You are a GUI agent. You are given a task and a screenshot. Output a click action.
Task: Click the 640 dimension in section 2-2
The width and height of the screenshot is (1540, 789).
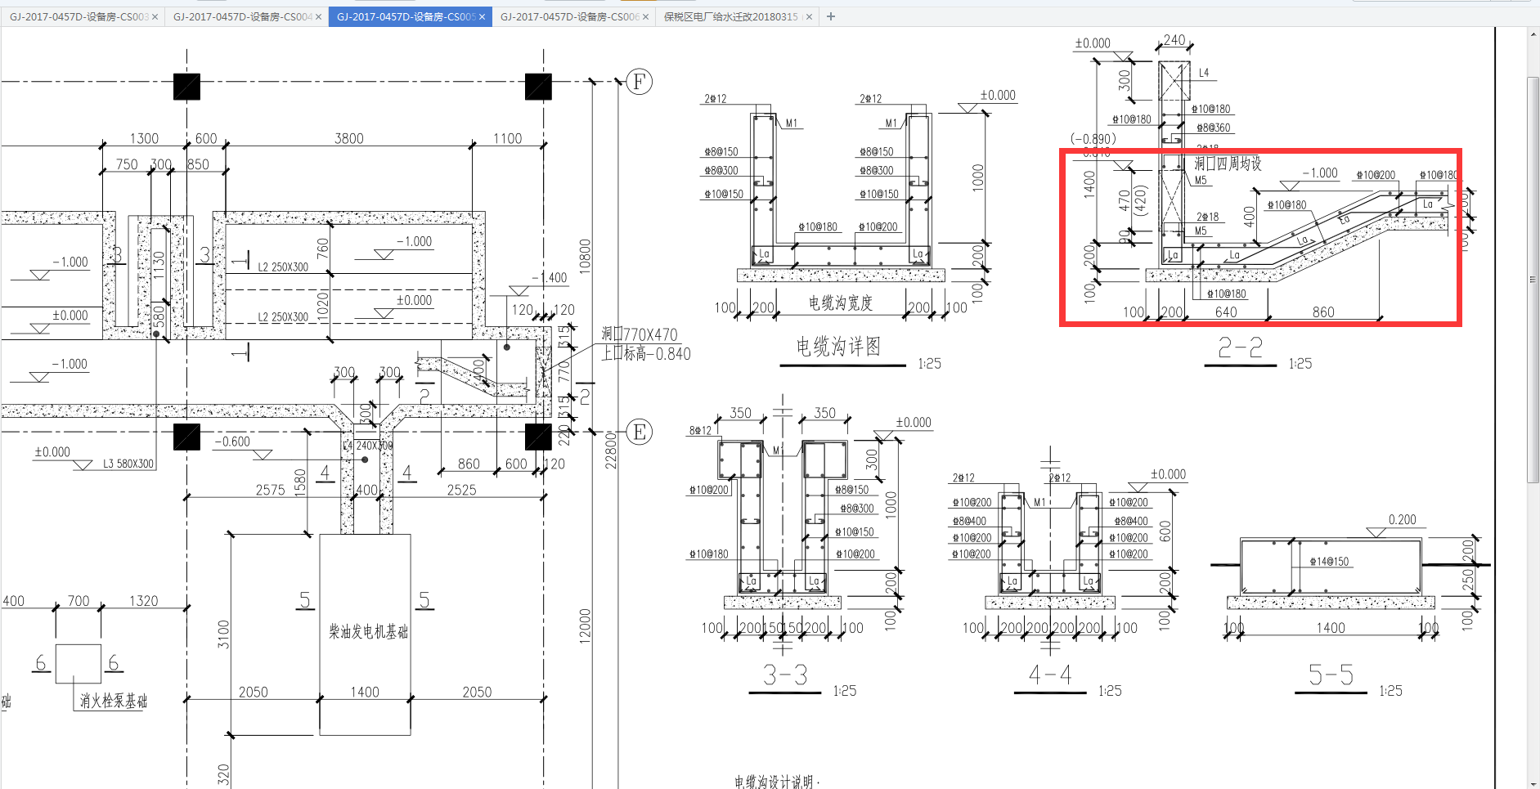click(x=1226, y=312)
